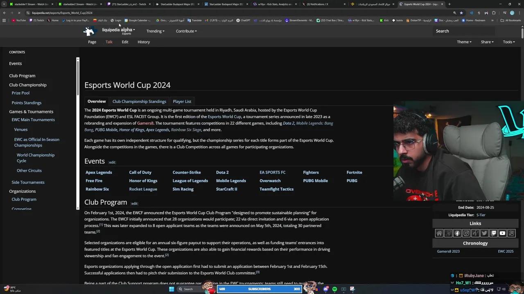Open the Twitch bookmark in bookmarks bar
The width and height of the screenshot is (524, 294).
37,20
